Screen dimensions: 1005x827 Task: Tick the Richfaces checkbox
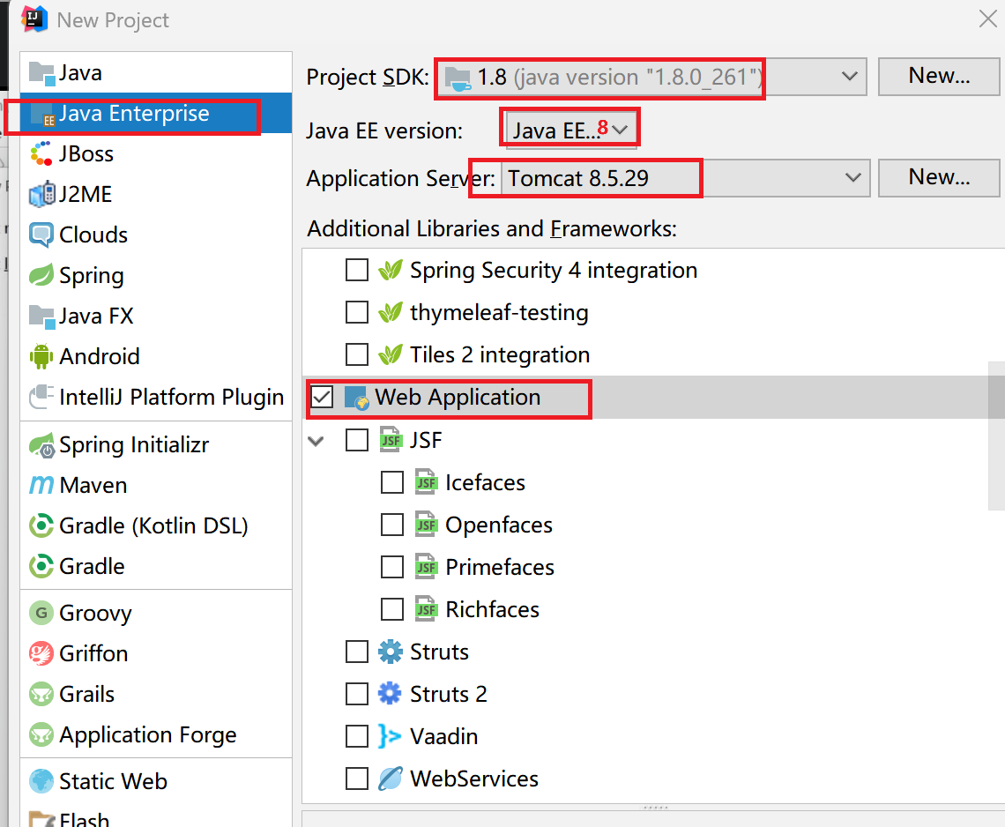[x=392, y=609]
